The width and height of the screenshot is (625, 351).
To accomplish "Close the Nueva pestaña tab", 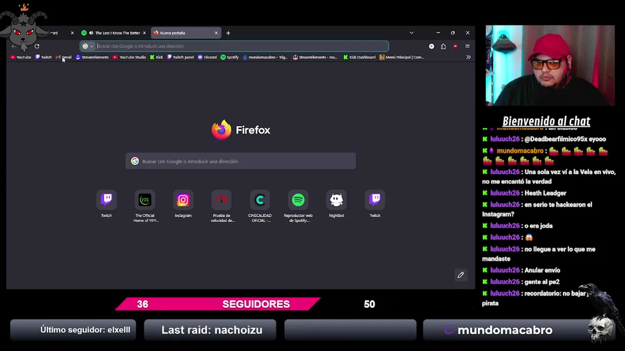I will coord(216,33).
